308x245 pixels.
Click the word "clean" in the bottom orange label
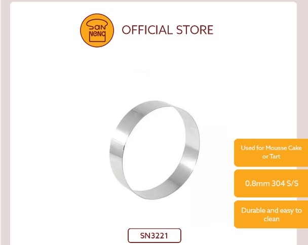[x=272, y=219]
